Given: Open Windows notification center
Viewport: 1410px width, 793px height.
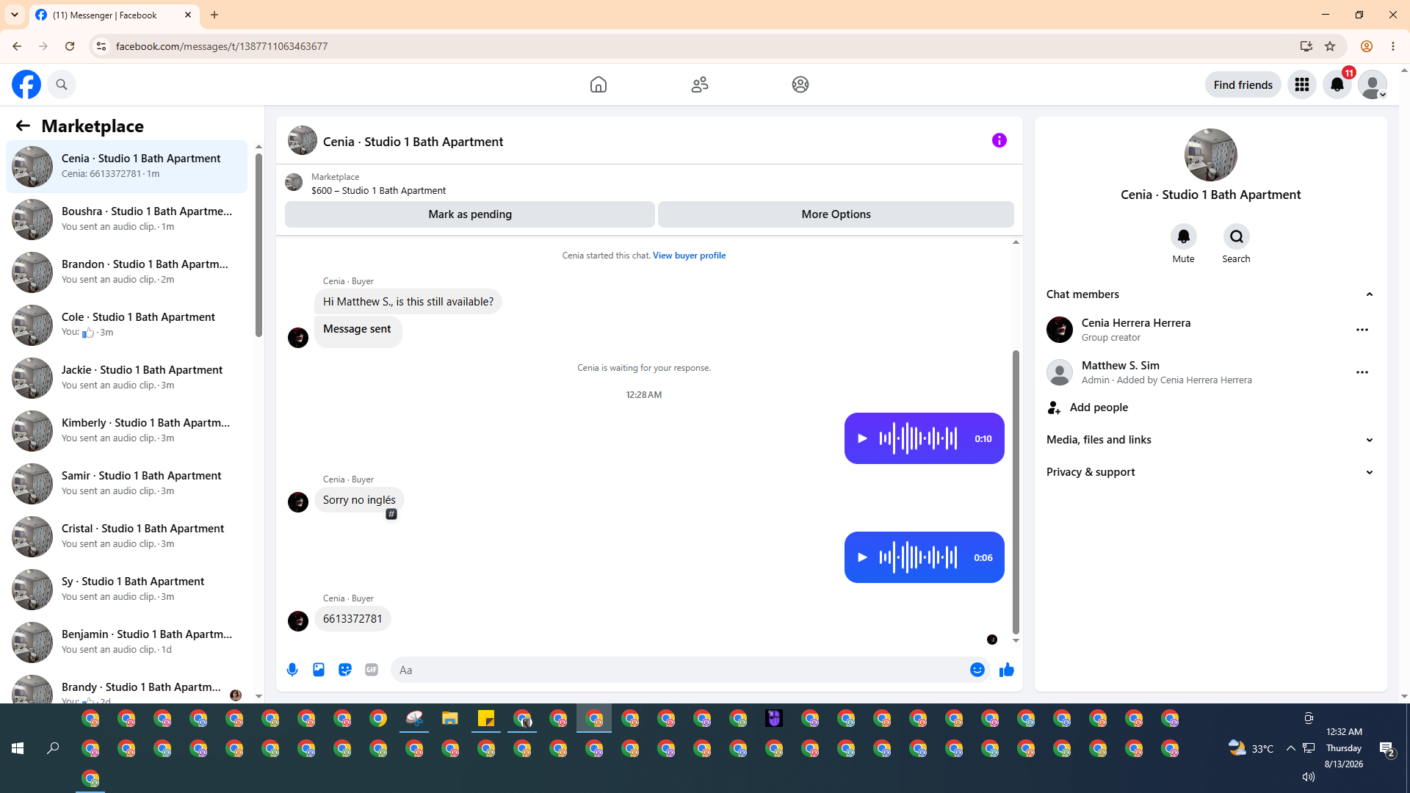Looking at the screenshot, I should pos(1386,748).
